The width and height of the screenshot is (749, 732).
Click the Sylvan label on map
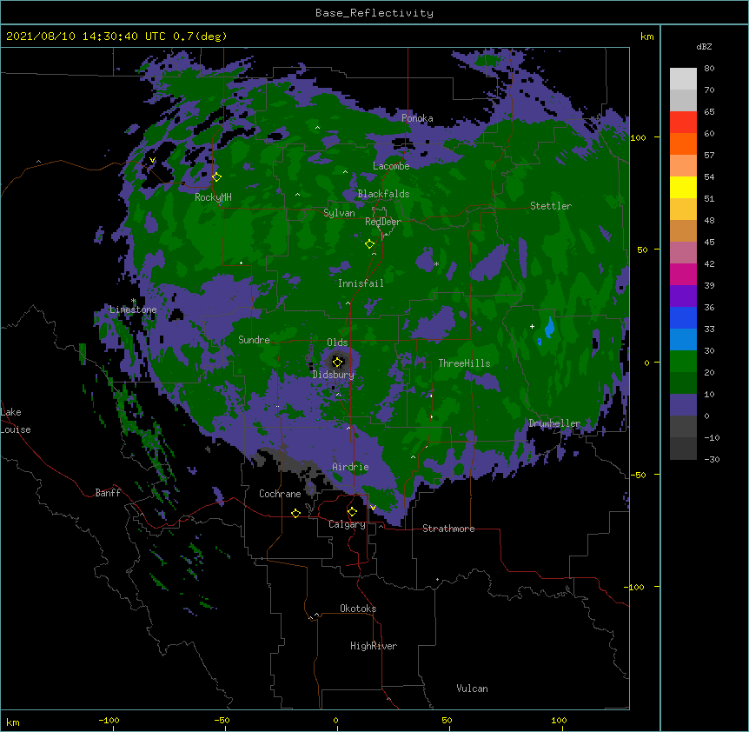pos(339,213)
